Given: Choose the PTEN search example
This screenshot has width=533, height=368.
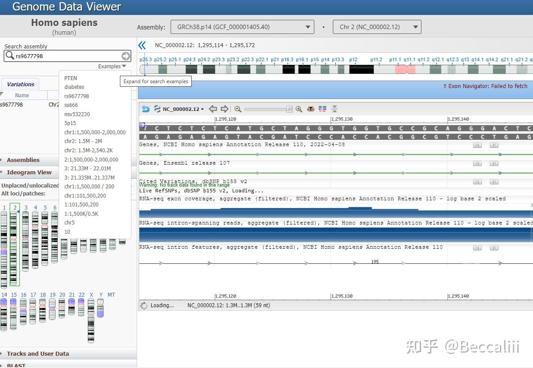Looking at the screenshot, I should click(x=71, y=78).
